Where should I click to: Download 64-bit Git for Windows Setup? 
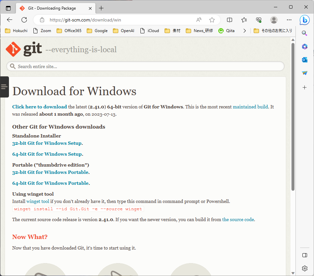(x=47, y=154)
